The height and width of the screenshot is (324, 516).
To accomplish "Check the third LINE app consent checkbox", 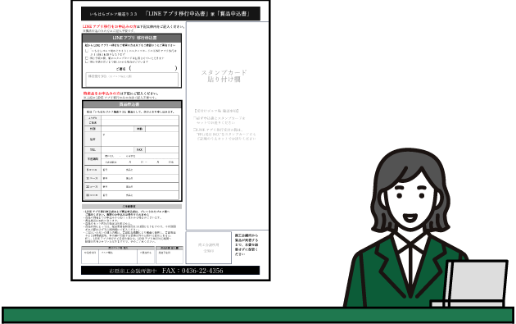I will click(x=87, y=62).
